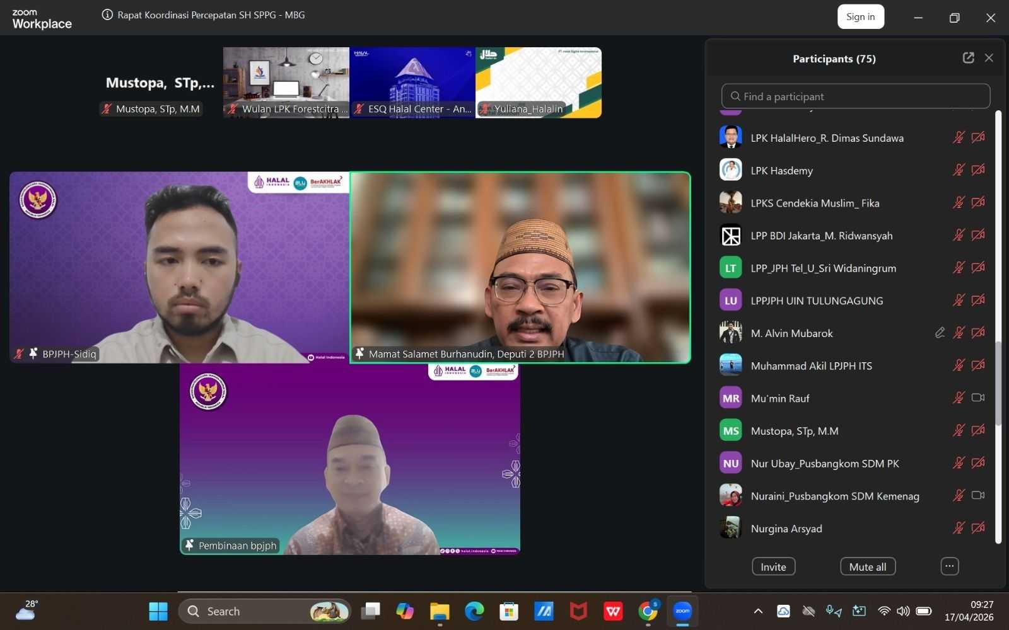The height and width of the screenshot is (630, 1009).
Task: Click the muted mic icon next to LPK Hasdemy
Action: pyautogui.click(x=959, y=169)
